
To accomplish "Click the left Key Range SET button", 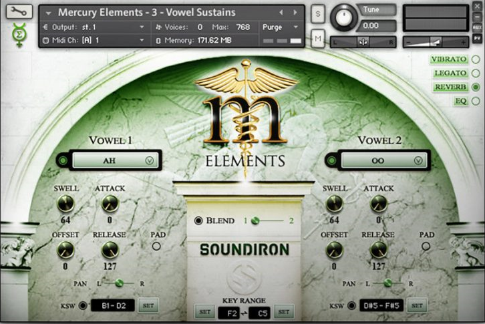I will pyautogui.click(x=205, y=312).
